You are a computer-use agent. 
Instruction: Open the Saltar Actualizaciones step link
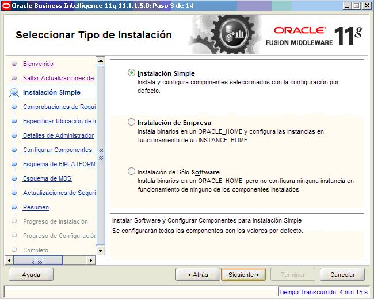coord(59,78)
